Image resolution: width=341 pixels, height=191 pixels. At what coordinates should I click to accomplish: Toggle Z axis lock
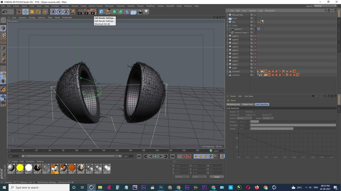[x=66, y=12]
